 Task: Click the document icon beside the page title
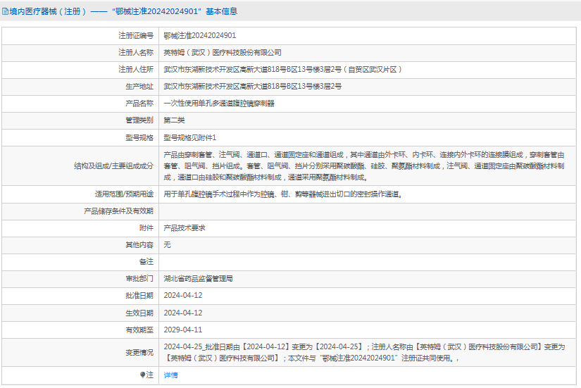5,11
